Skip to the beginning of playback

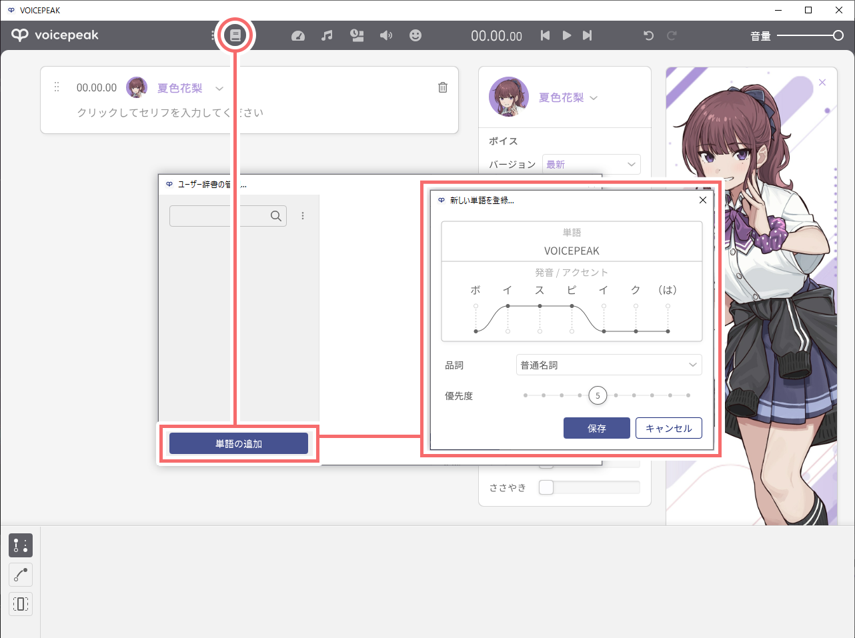[x=545, y=35]
